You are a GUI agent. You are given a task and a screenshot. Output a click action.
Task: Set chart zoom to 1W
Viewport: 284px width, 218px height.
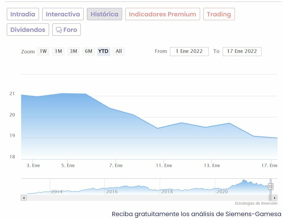[43, 52]
